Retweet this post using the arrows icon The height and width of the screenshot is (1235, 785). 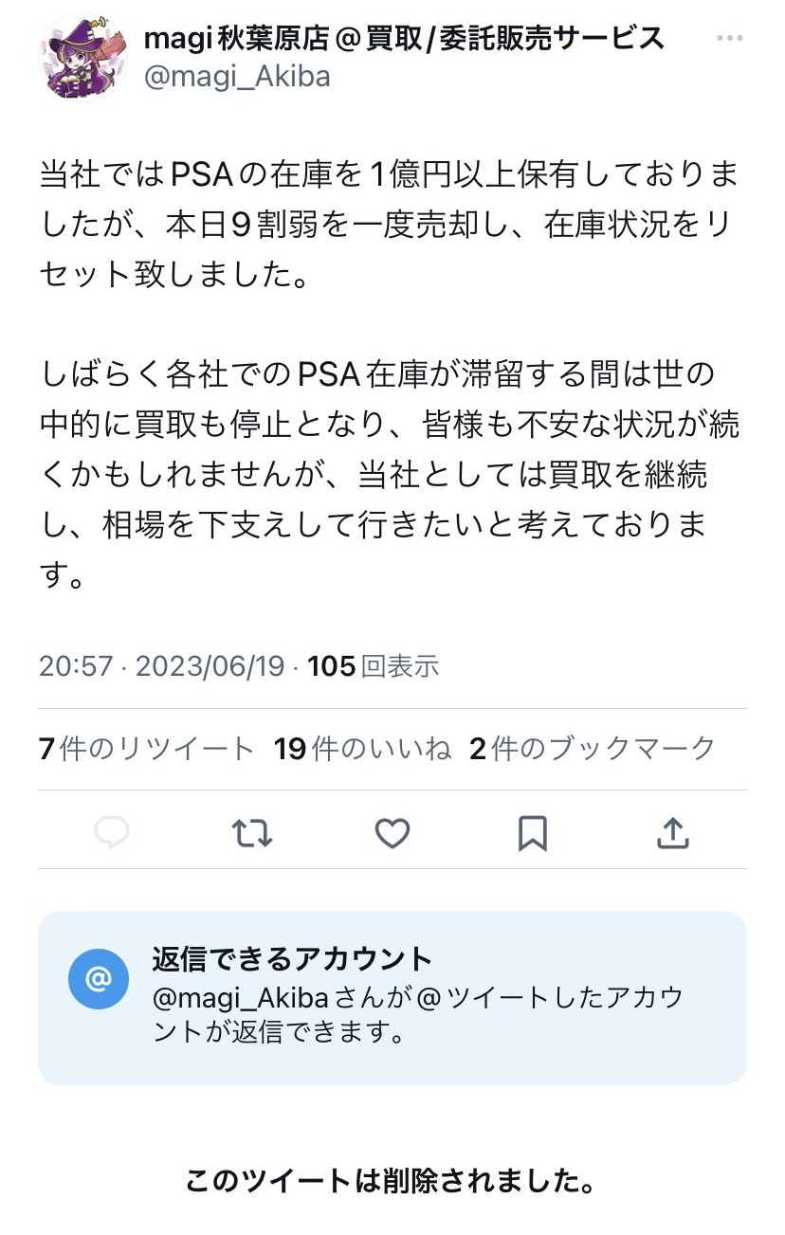pyautogui.click(x=252, y=833)
